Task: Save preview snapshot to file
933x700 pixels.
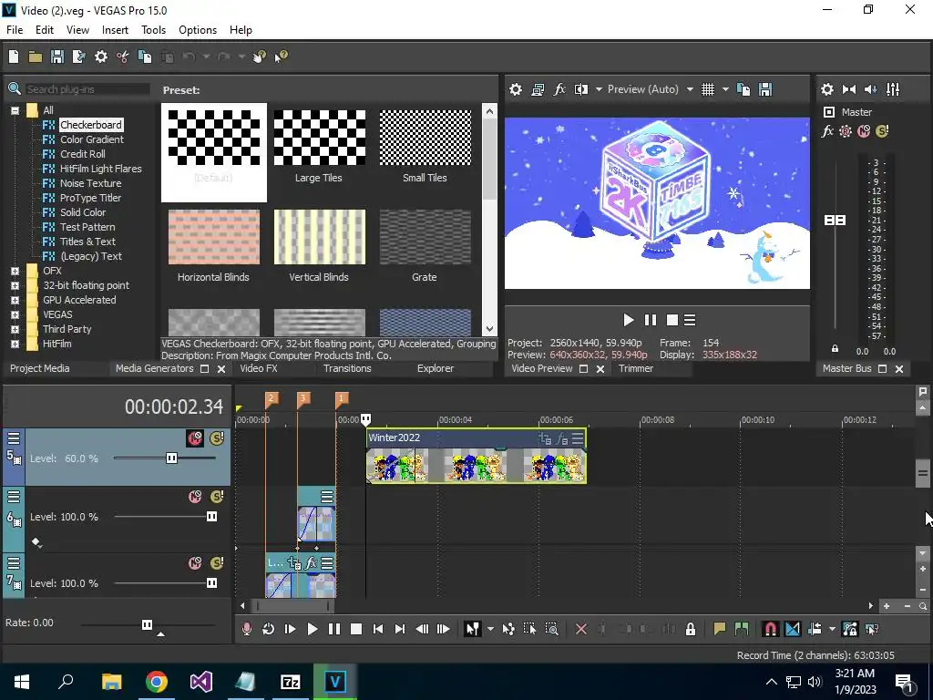Action: [x=765, y=89]
